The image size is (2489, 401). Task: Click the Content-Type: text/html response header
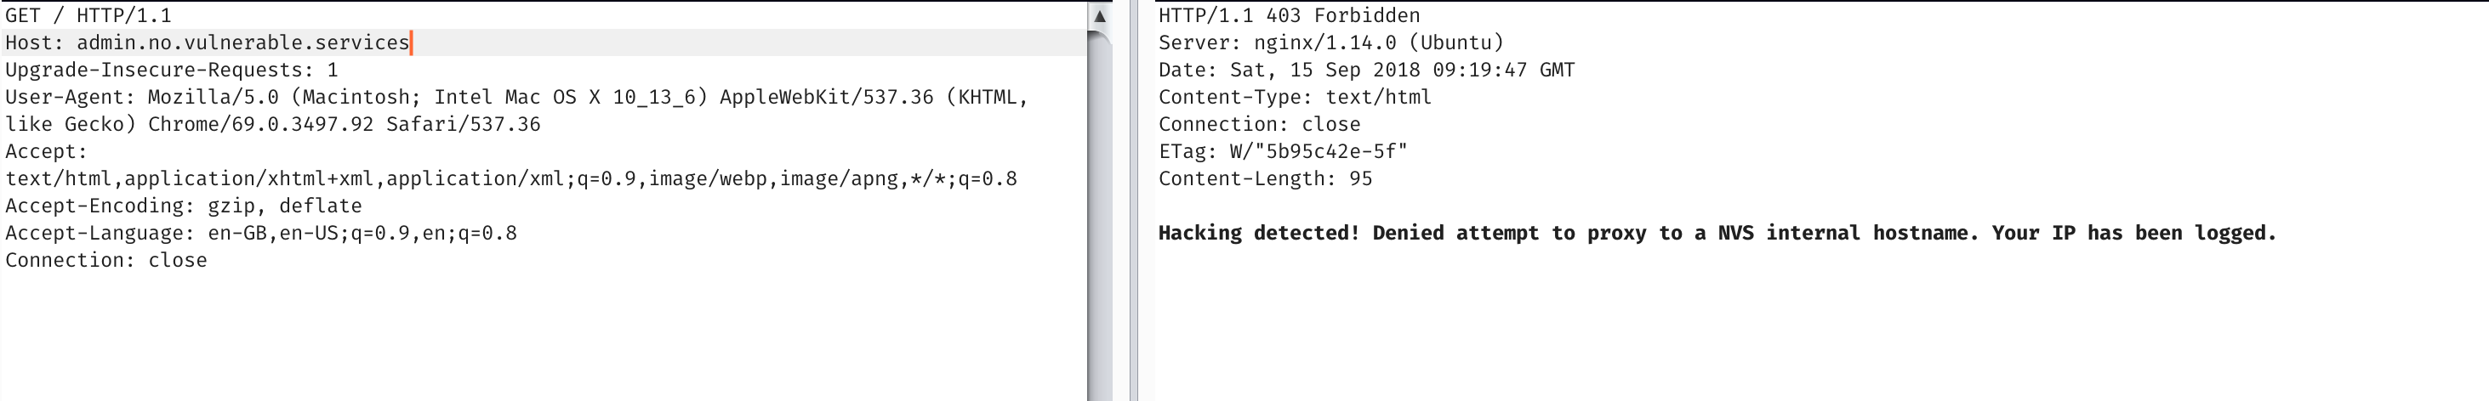tap(1295, 96)
